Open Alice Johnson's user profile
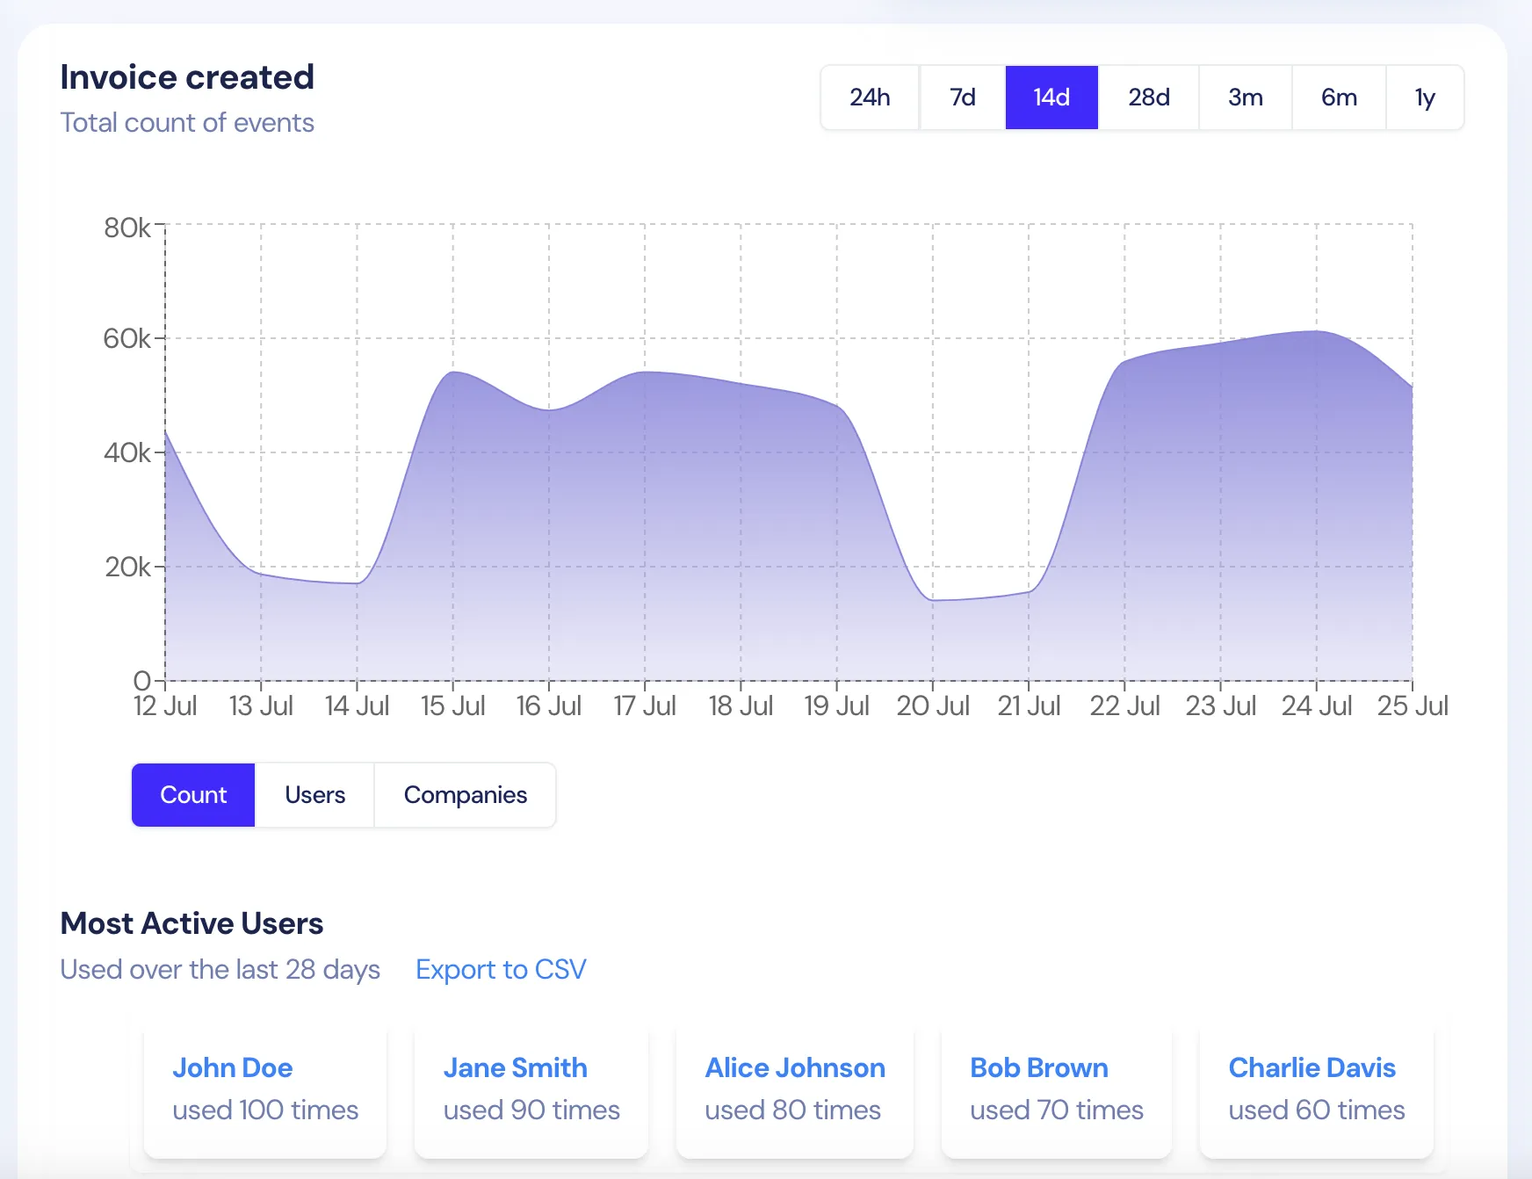Viewport: 1532px width, 1179px height. (x=795, y=1067)
